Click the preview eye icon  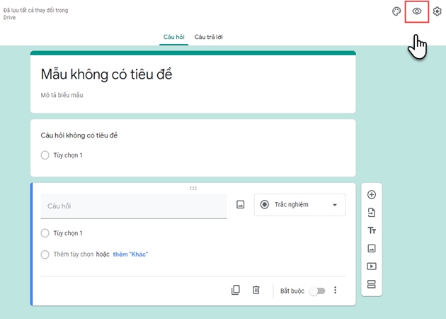(x=417, y=11)
